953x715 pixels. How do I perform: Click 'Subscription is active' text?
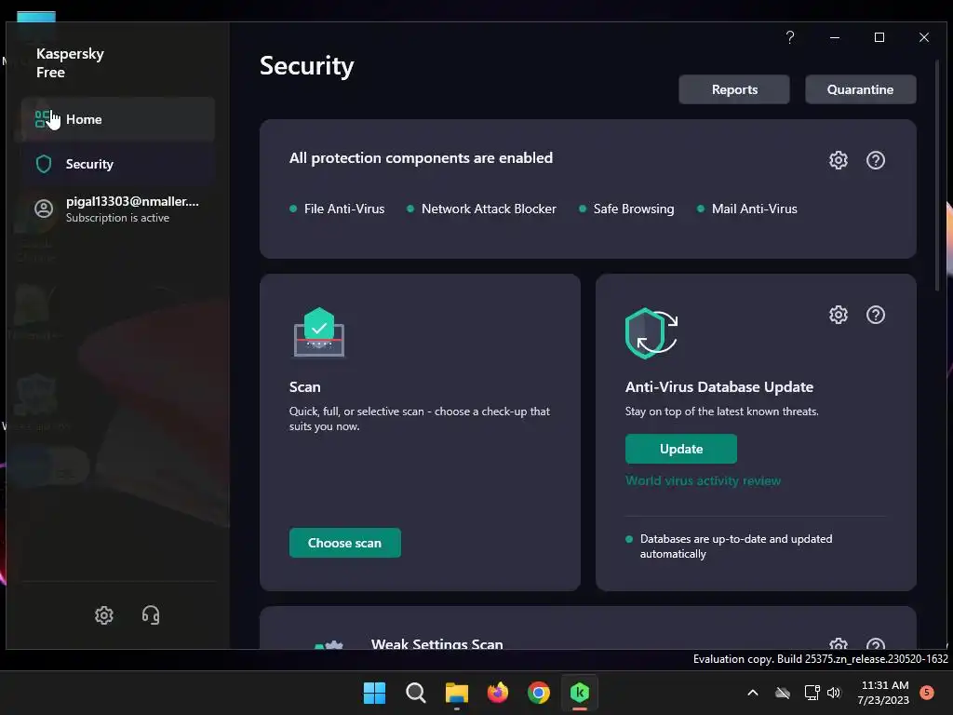click(117, 218)
